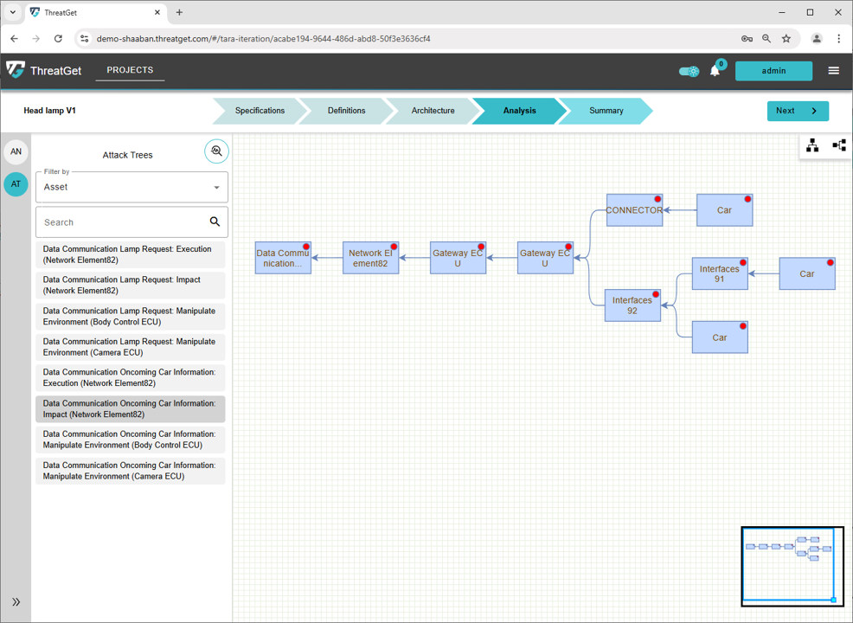853x623 pixels.
Task: Expand the sidebar with double chevron
Action: [16, 601]
